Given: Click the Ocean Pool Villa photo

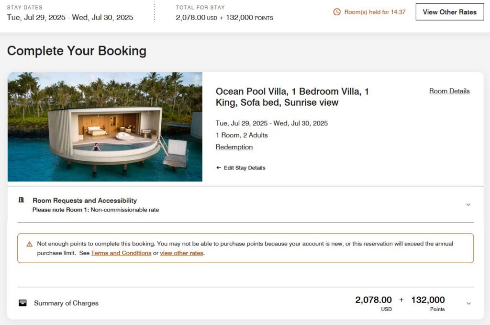Looking at the screenshot, I should tap(105, 127).
